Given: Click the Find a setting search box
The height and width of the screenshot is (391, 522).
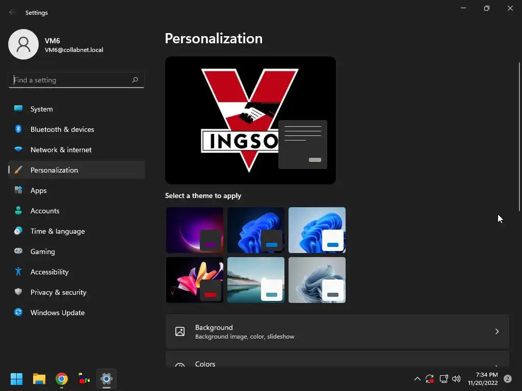Looking at the screenshot, I should (x=76, y=80).
